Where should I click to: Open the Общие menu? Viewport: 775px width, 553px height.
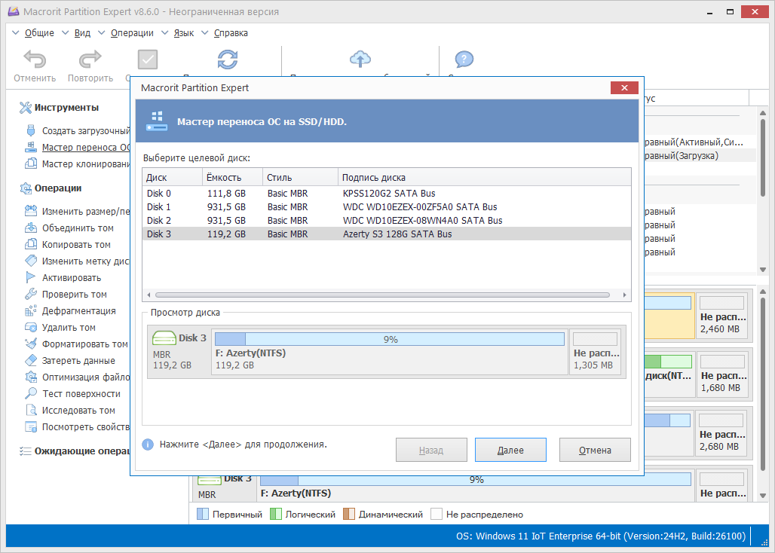pyautogui.click(x=39, y=33)
